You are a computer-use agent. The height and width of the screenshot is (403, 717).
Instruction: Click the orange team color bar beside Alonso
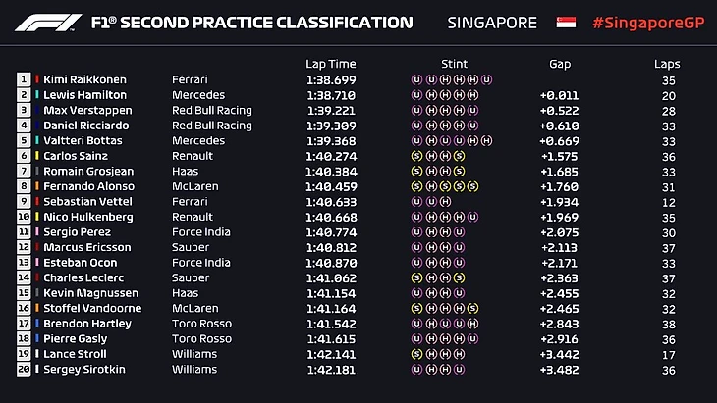(37, 186)
